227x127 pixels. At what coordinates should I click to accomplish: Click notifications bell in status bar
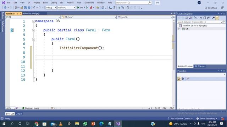click(222, 119)
